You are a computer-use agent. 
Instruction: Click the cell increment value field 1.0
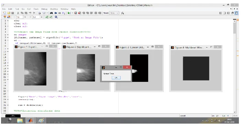pyautogui.click(x=20, y=17)
